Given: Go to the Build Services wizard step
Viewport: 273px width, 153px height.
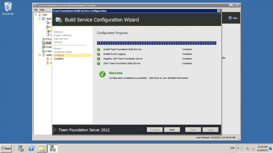Looking at the screenshot, I should [61, 39].
